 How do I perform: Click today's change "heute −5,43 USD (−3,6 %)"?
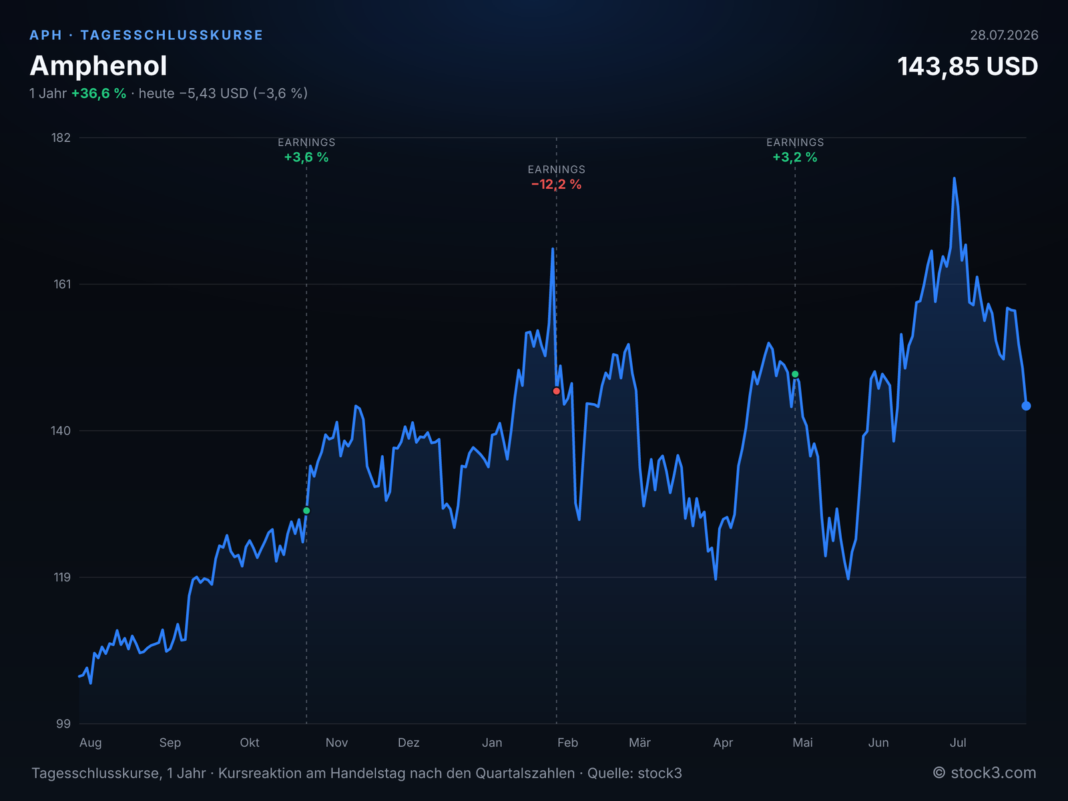[x=223, y=93]
